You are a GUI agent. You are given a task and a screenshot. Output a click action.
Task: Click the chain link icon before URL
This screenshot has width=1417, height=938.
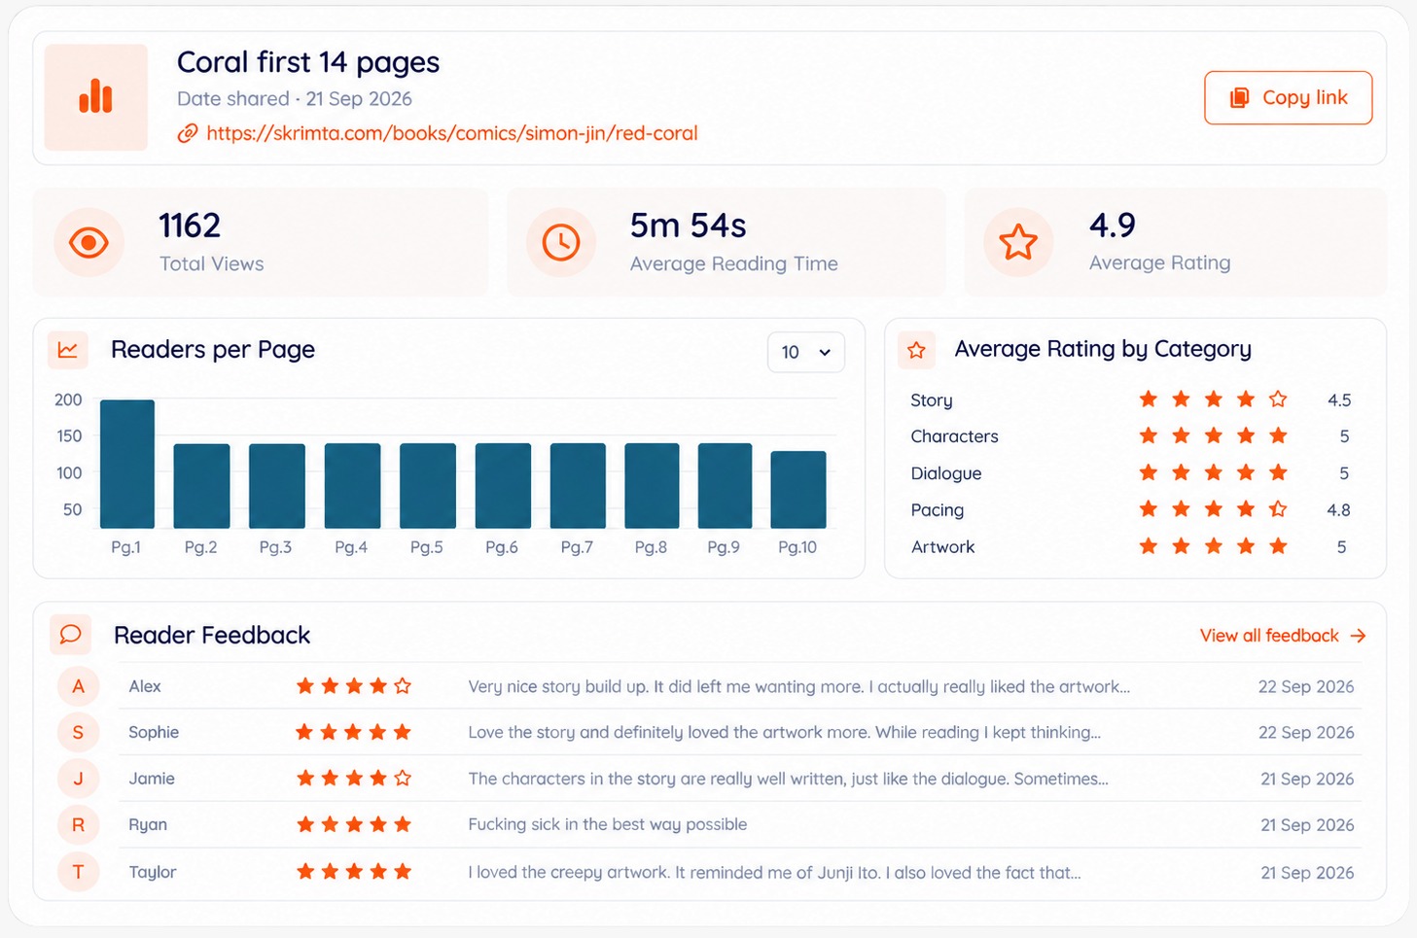click(188, 133)
